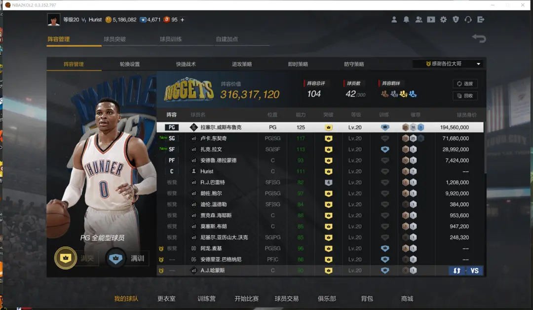Open the 即时策略 sub-tab

tap(298, 64)
